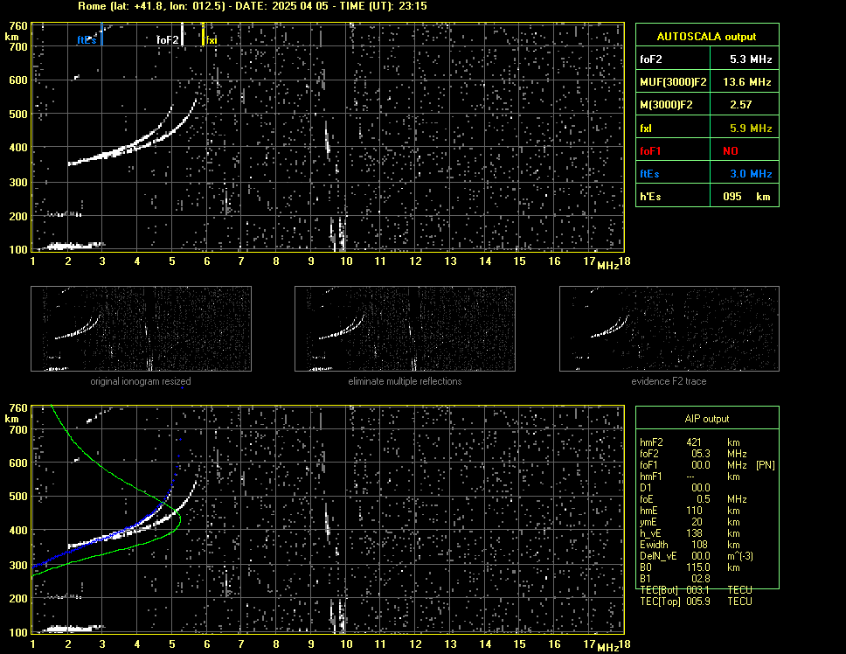Select the blue ftEs value 3.0 MHz
This screenshot has height=654, width=846.
point(751,174)
